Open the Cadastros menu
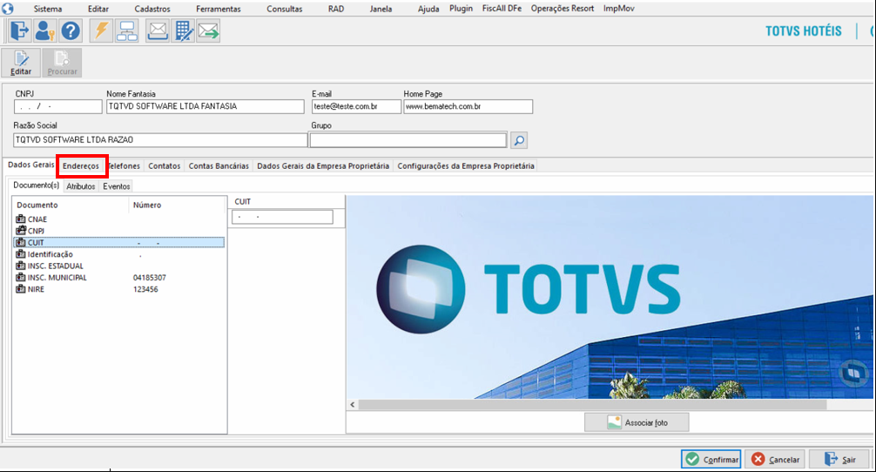The image size is (876, 472). pyautogui.click(x=152, y=9)
